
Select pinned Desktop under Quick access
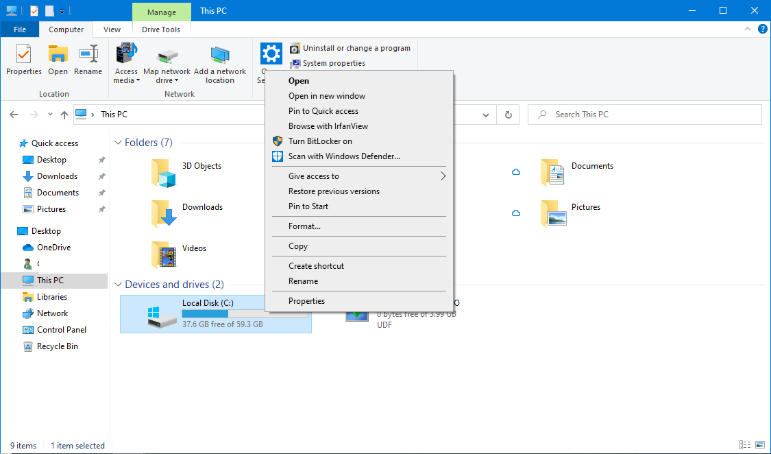[x=51, y=160]
